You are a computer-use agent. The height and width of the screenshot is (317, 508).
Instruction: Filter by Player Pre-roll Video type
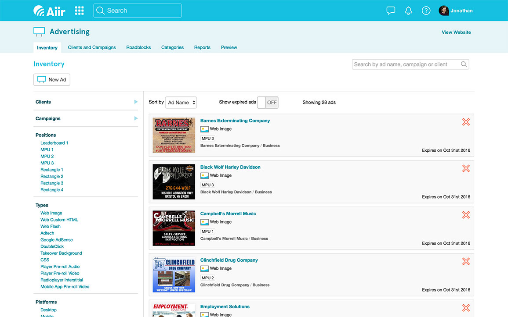point(60,274)
